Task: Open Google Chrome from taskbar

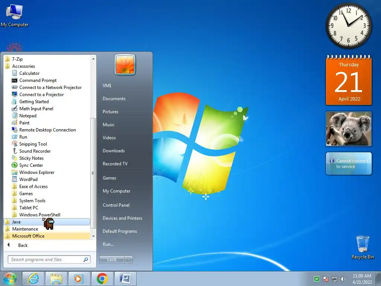Action: (102, 279)
